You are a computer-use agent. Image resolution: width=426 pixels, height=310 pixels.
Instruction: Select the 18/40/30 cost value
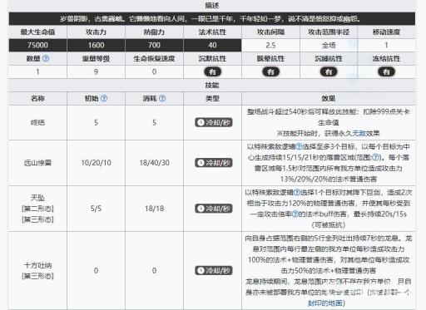(x=154, y=163)
